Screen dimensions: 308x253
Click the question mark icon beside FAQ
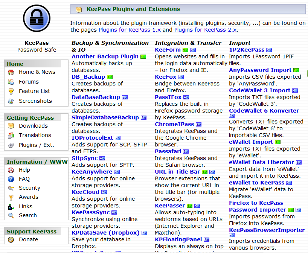[x=11, y=179]
